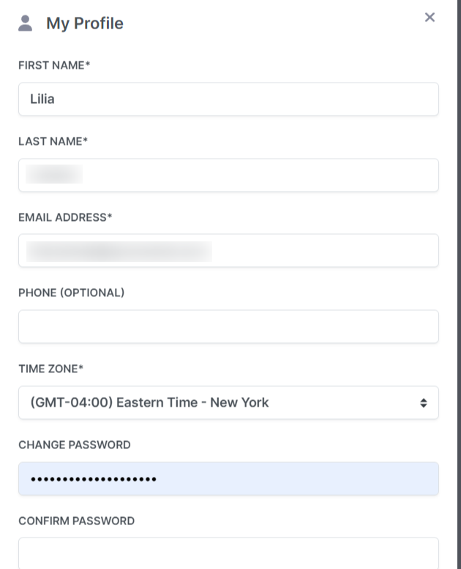This screenshot has height=569, width=461.
Task: Click the TIME ZONE label
Action: click(50, 369)
